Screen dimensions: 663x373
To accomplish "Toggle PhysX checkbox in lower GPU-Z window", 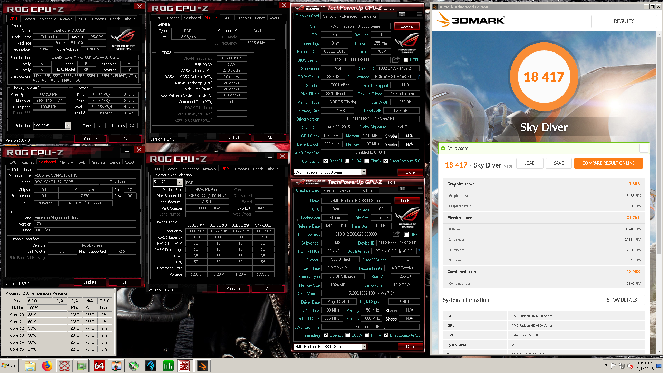I will pos(367,335).
